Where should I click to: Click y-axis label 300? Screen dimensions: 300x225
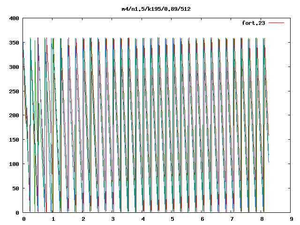(14, 67)
